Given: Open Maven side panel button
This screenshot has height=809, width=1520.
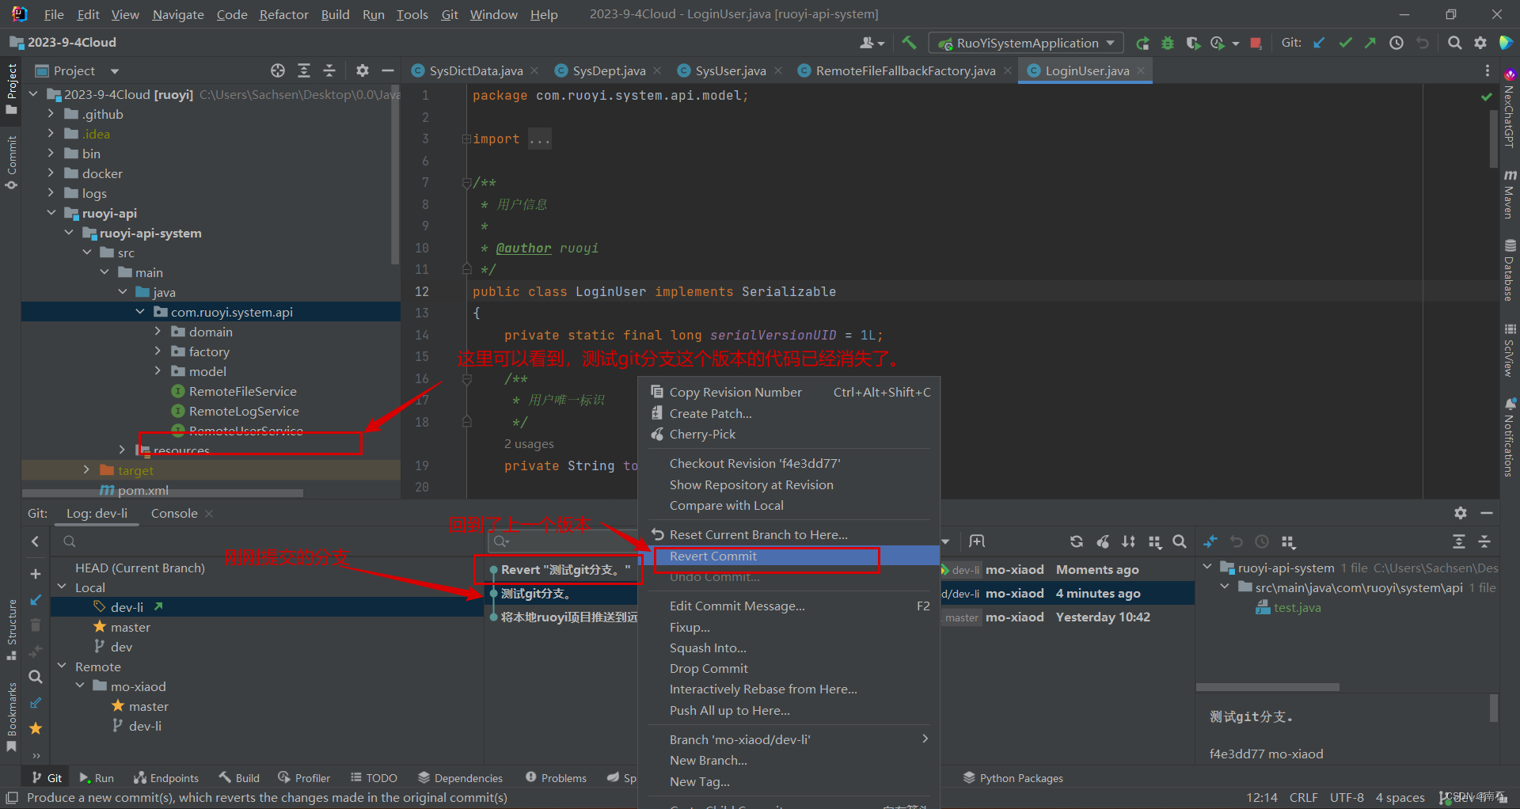Looking at the screenshot, I should tap(1510, 194).
